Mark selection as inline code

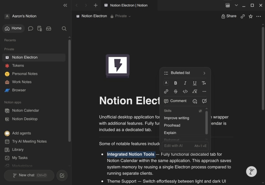(185, 91)
